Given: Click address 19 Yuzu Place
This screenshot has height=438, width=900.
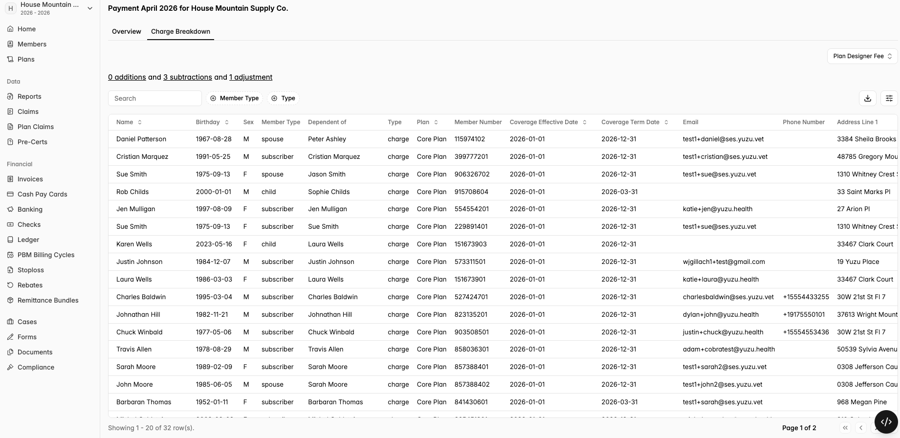Looking at the screenshot, I should click(858, 262).
